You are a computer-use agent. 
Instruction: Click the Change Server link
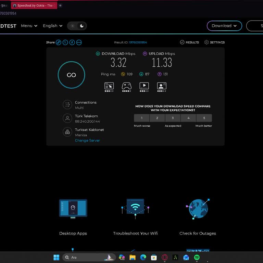(x=87, y=140)
